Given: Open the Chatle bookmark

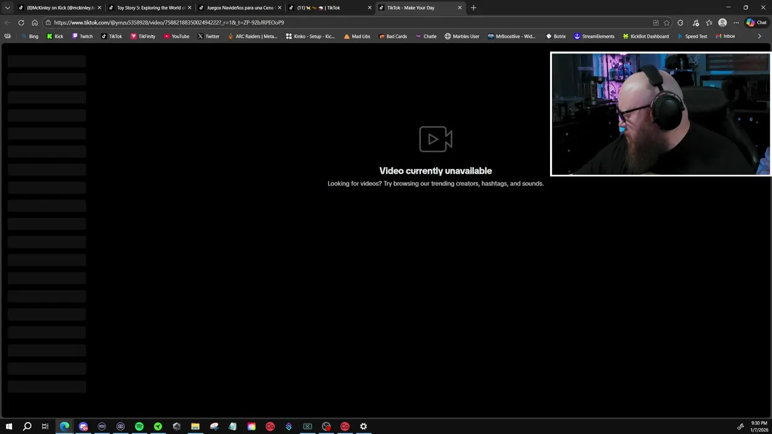Looking at the screenshot, I should point(426,36).
